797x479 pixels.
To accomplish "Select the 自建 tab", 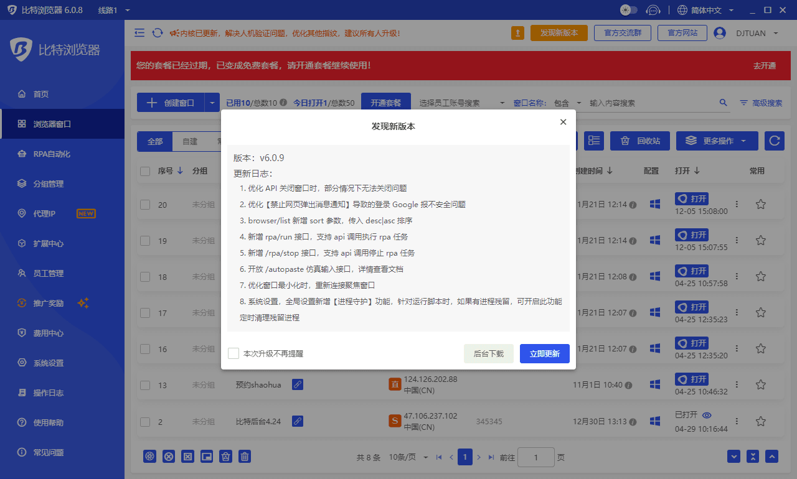I will (x=190, y=141).
